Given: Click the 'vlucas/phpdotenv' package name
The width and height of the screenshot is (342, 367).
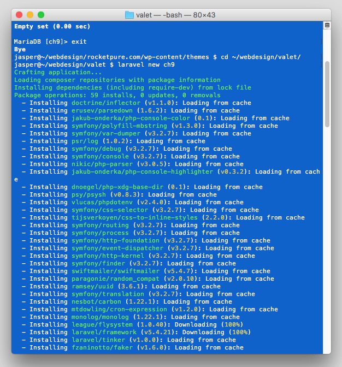Looking at the screenshot, I should click(102, 202).
